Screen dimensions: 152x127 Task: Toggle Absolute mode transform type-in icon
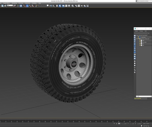[x=119, y=124]
